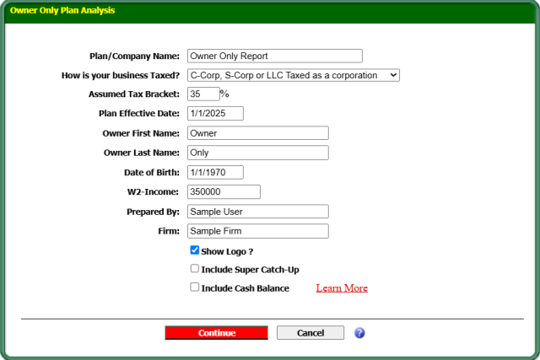
Task: Click the W2-Income input field
Action: point(224,191)
